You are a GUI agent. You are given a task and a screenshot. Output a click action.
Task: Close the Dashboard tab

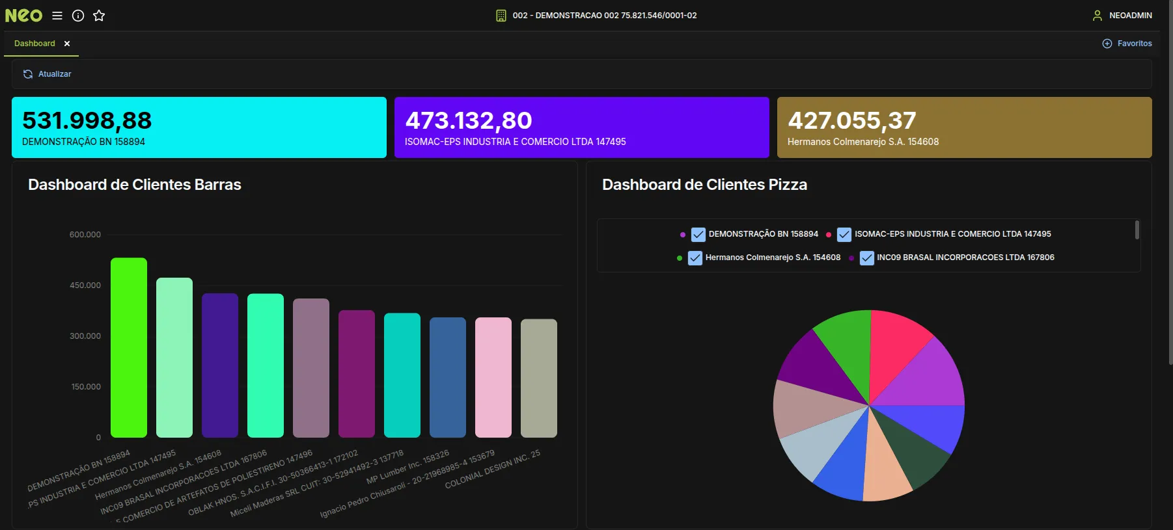pyautogui.click(x=67, y=44)
